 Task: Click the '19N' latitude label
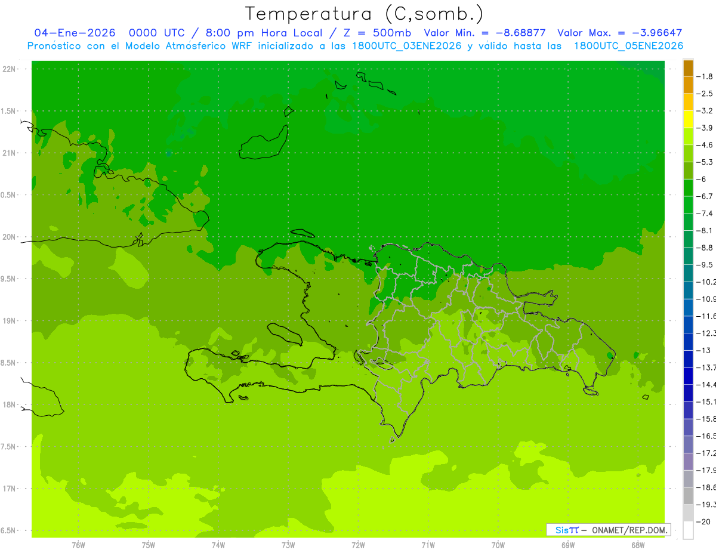click(9, 321)
